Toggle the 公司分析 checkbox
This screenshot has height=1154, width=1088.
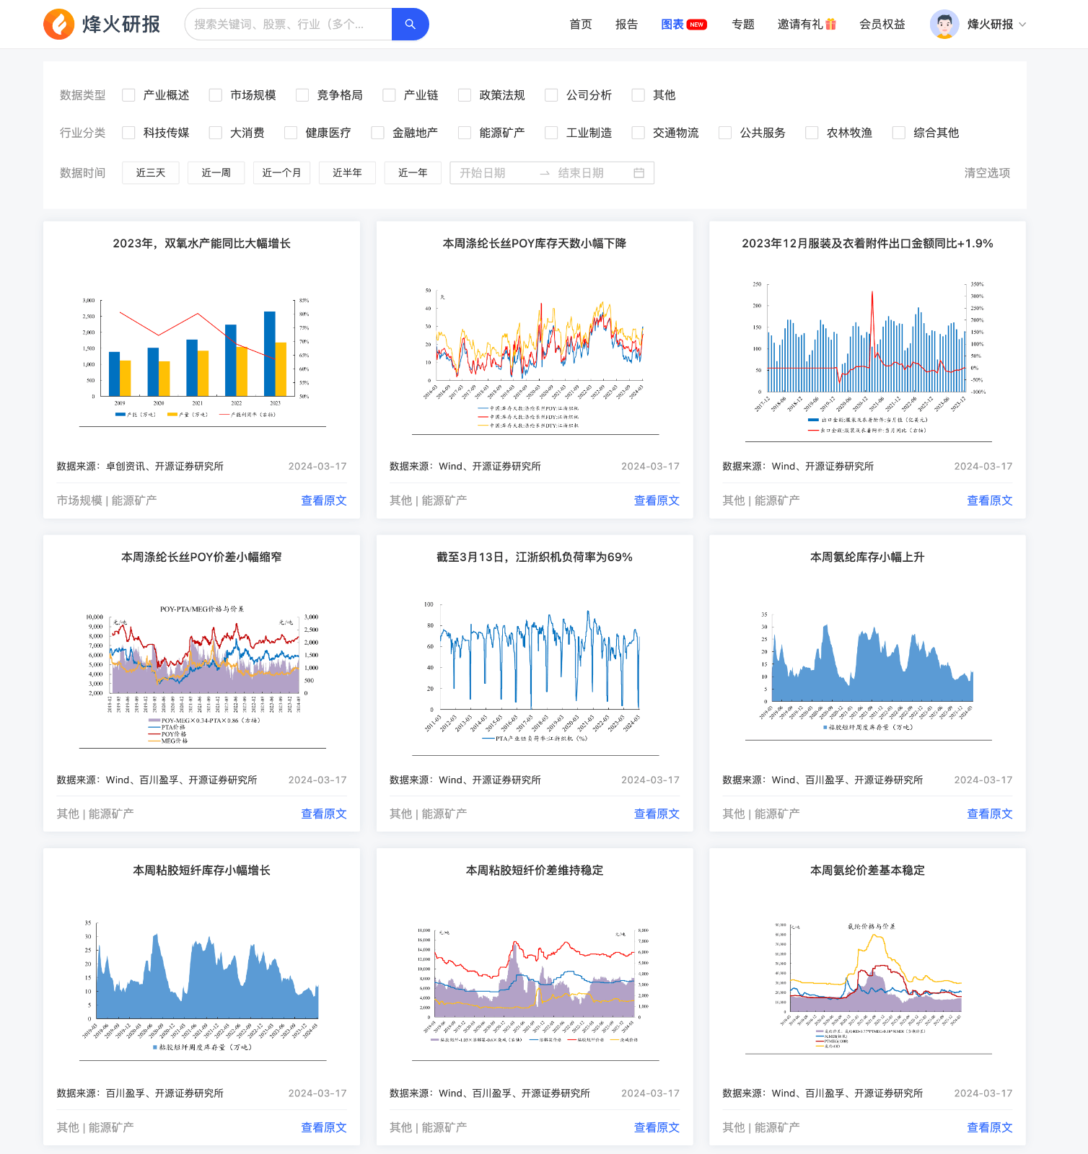click(551, 95)
